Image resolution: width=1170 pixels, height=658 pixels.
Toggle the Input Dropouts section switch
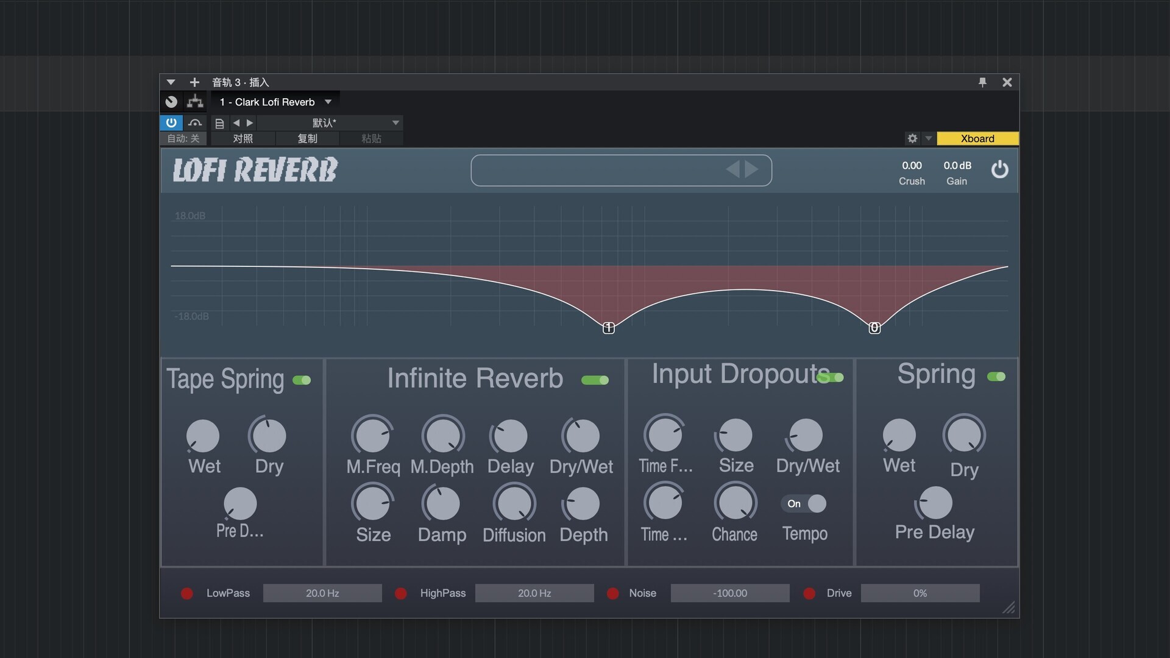(831, 377)
